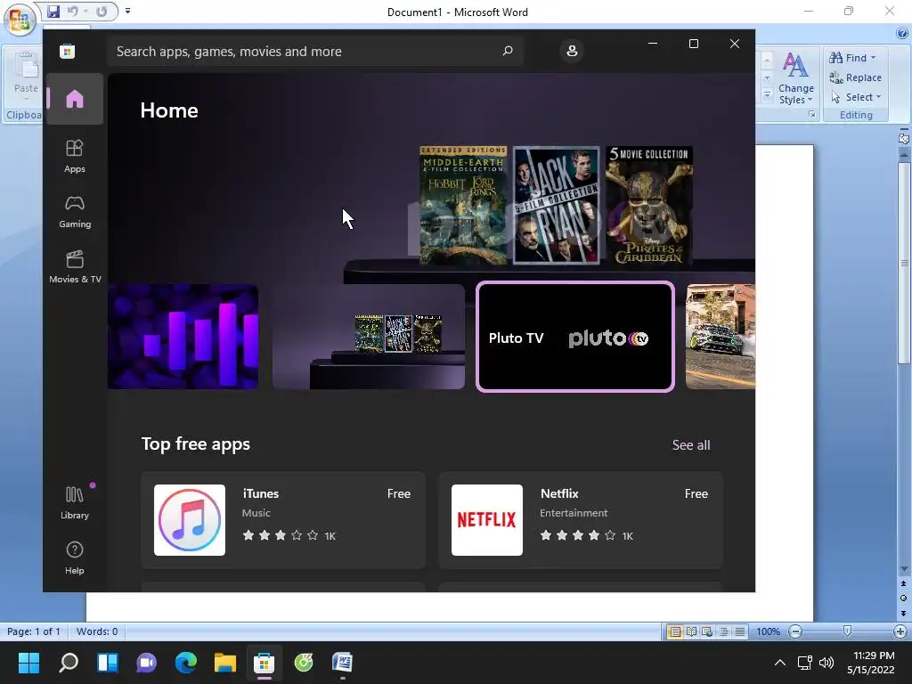The image size is (912, 684).
Task: Open the Store Library
Action: click(x=75, y=502)
